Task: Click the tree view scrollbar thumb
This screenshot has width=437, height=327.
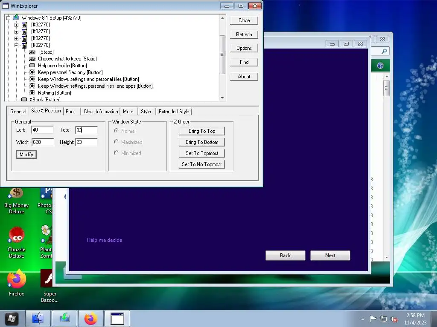Action: [222, 54]
